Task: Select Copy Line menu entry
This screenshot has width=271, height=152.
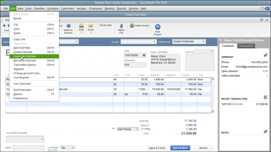Action: coord(34,39)
